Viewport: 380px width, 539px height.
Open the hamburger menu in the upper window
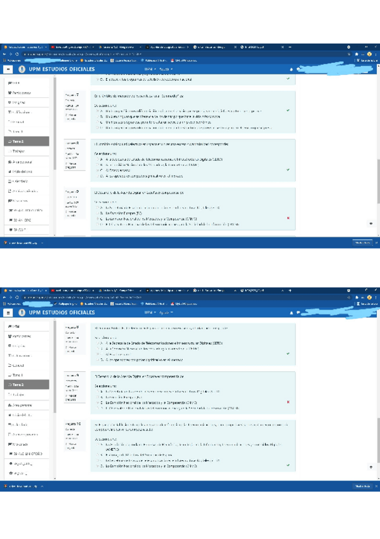[8, 69]
